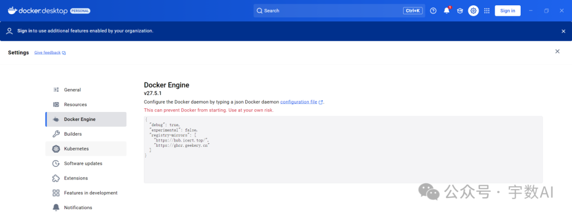Dismiss the sign-in banner
Screen dimensions: 572x215
click(x=563, y=31)
